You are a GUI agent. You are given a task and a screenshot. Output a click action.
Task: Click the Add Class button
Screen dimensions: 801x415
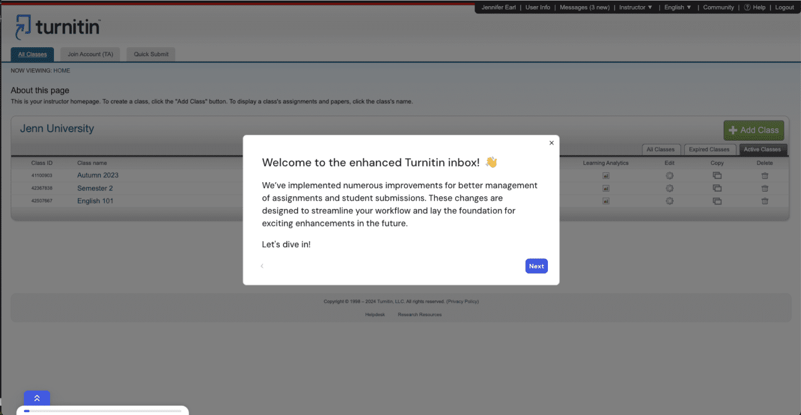[x=754, y=130]
